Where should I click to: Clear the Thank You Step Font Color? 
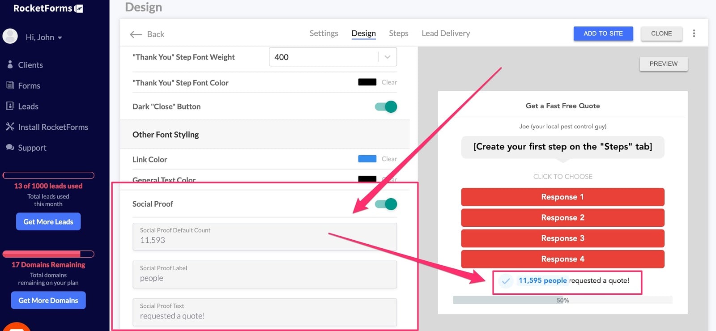coord(389,82)
